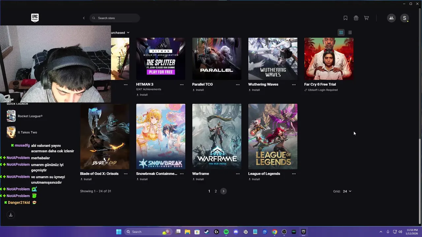422x237 pixels.
Task: Open options menu for HITMAN 3
Action: point(182,85)
